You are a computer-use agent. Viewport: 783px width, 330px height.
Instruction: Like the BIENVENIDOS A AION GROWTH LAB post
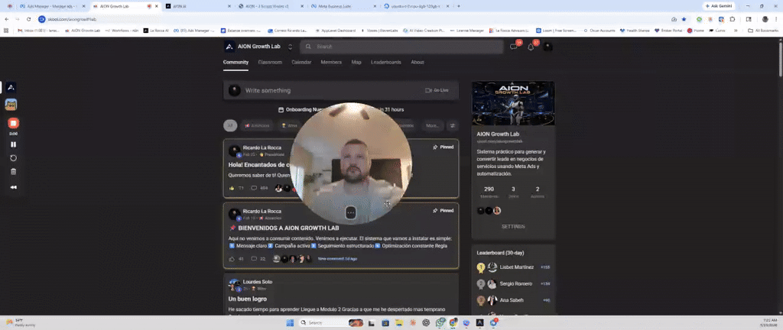[232, 259]
